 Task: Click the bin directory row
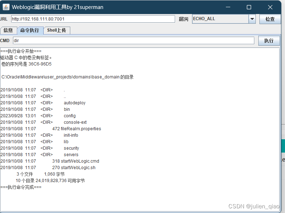tap(35, 109)
